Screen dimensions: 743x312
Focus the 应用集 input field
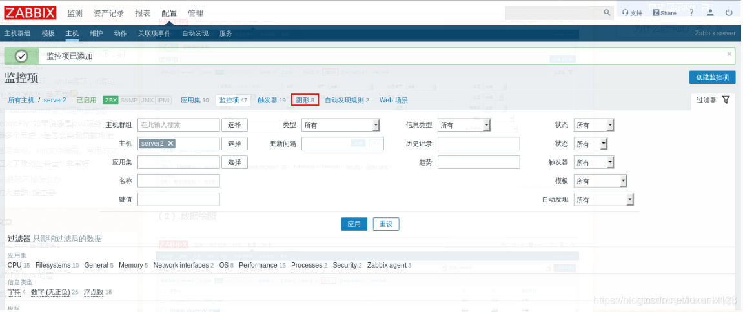tap(179, 162)
